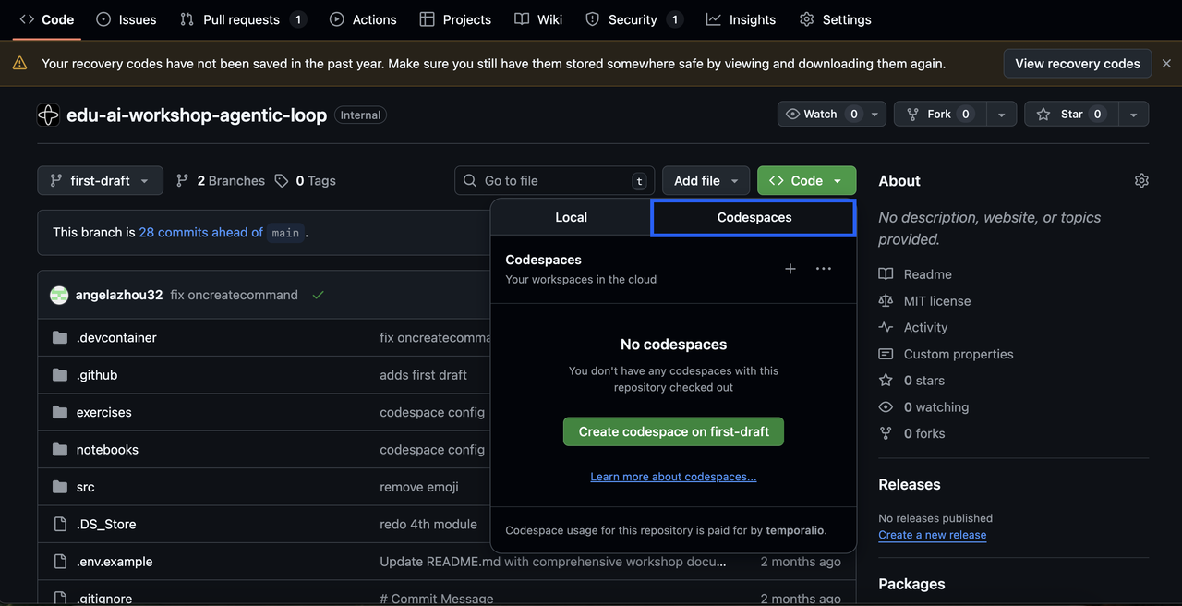Click the Fork button

[938, 114]
